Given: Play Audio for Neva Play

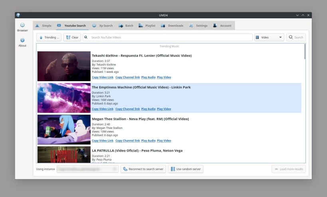Looking at the screenshot, I should pyautogui.click(x=148, y=140).
